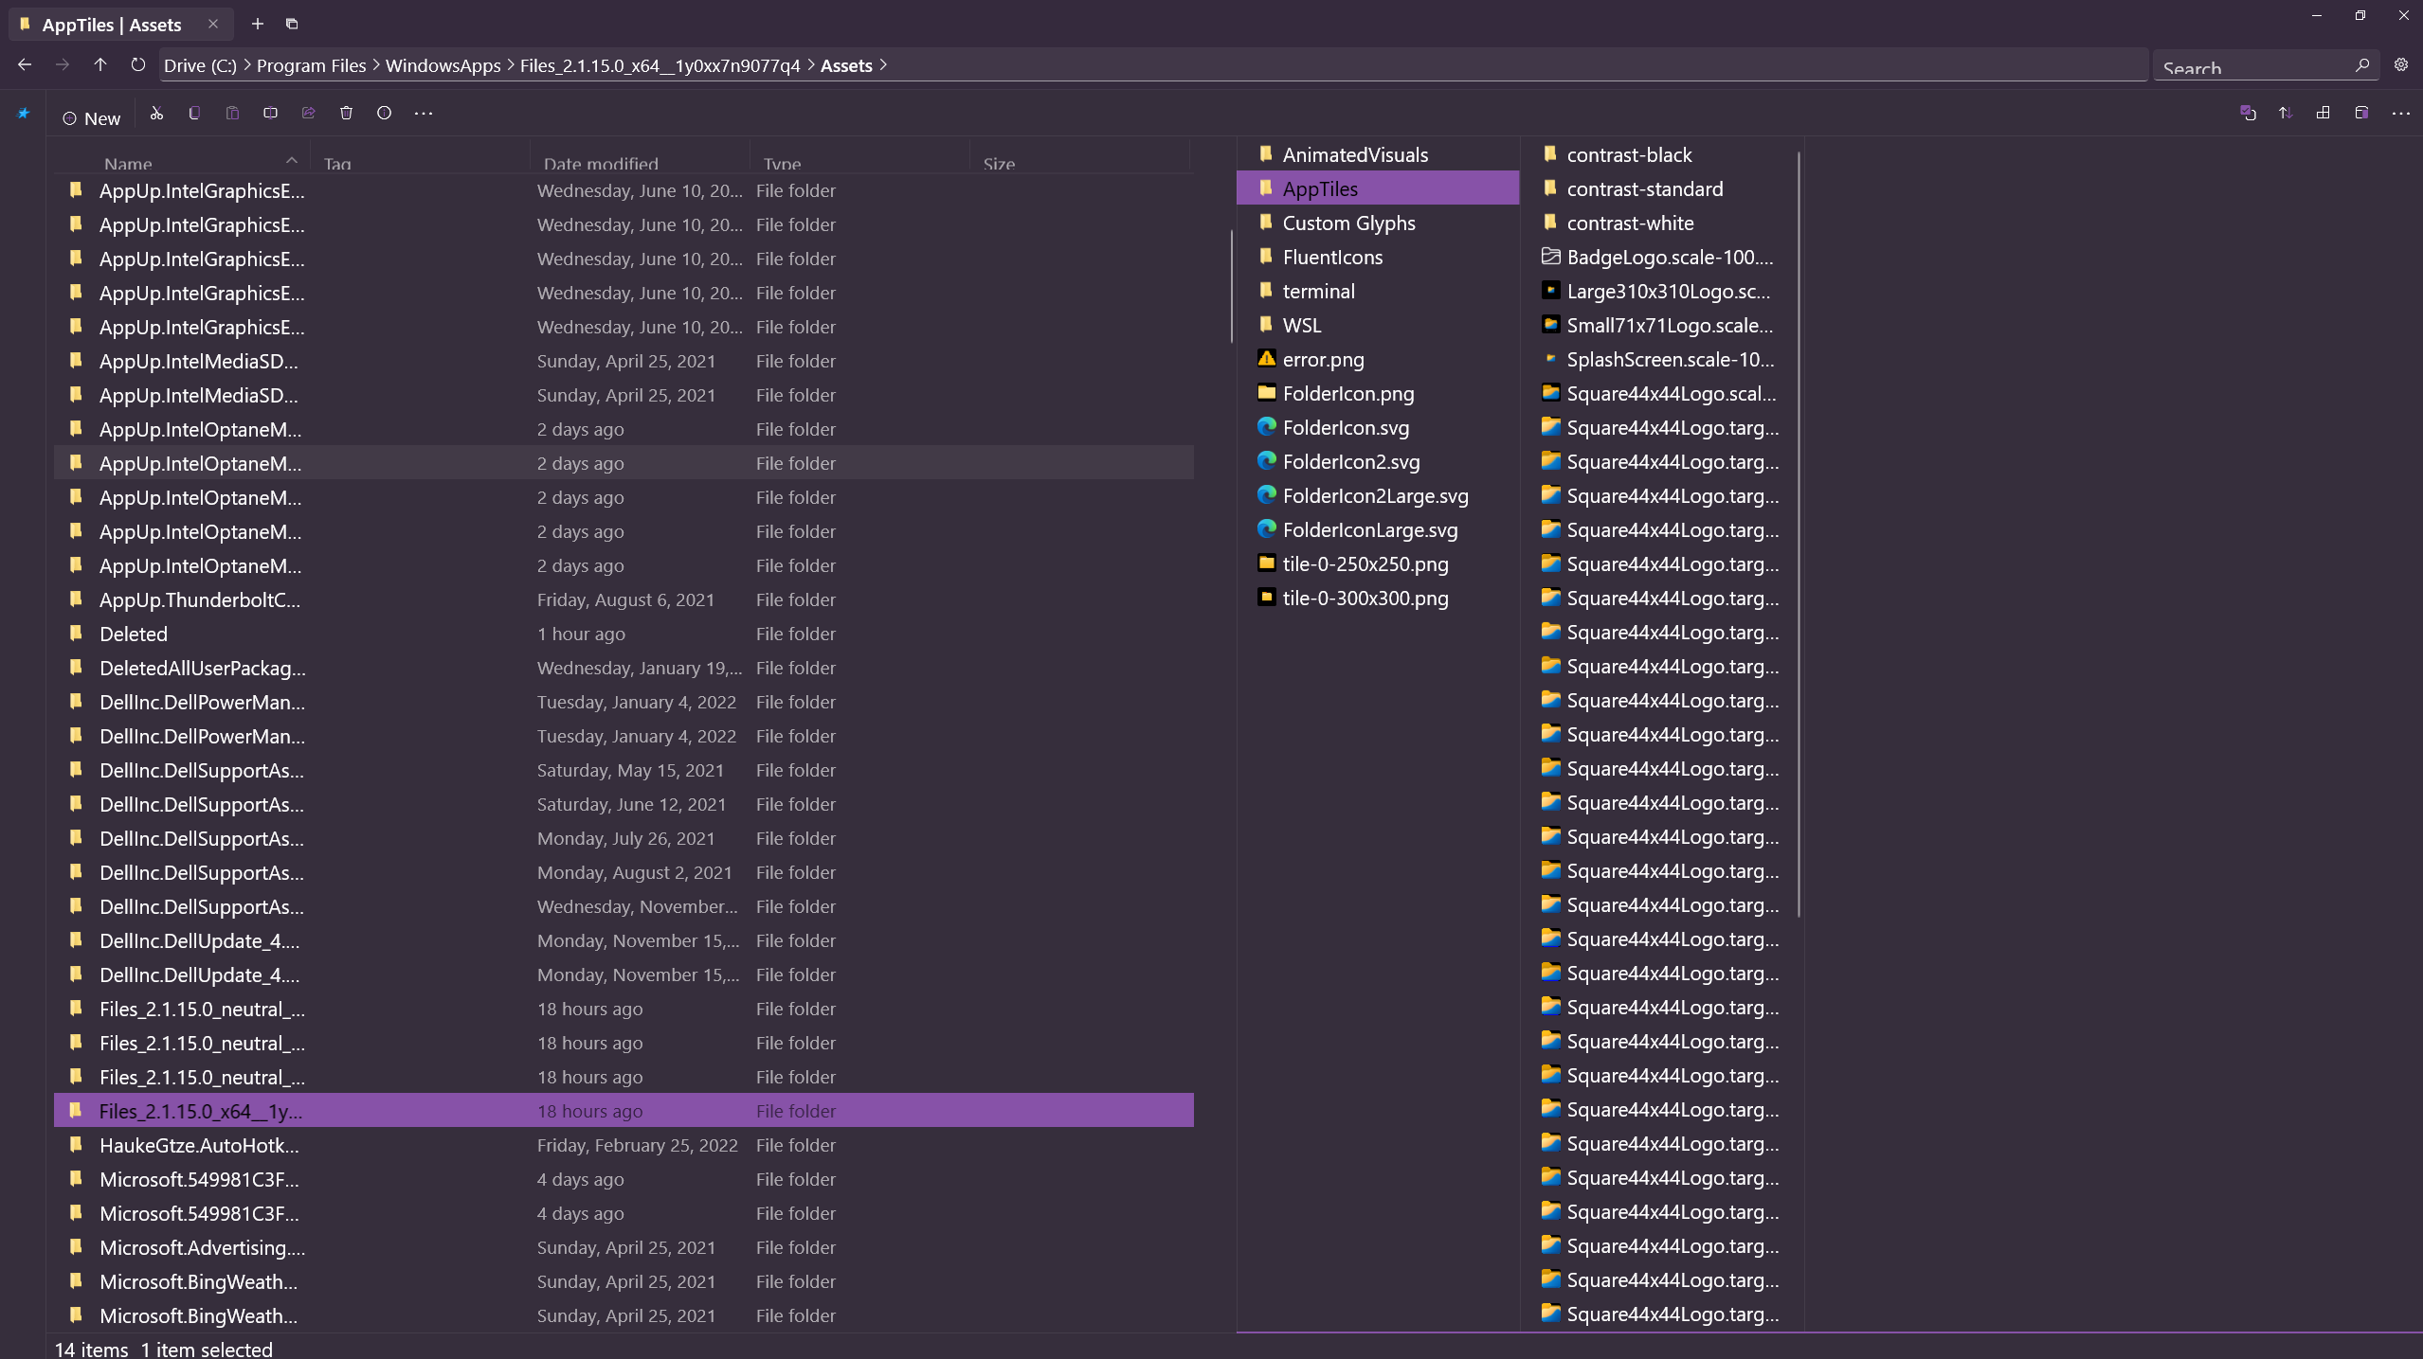
Task: Select the Cut tool in the toolbar
Action: coord(156,113)
